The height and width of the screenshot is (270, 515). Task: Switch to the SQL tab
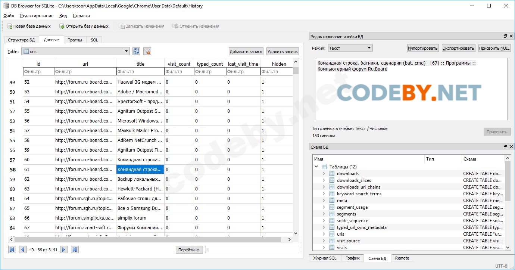point(94,40)
